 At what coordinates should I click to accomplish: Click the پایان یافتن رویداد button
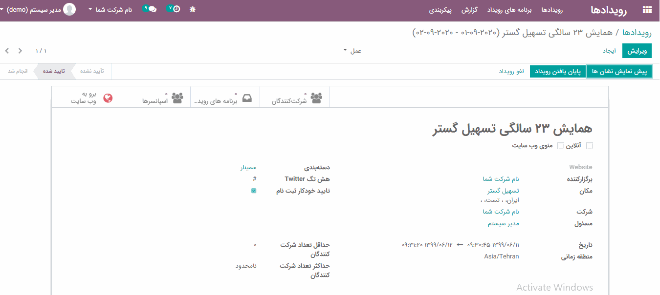tap(557, 71)
